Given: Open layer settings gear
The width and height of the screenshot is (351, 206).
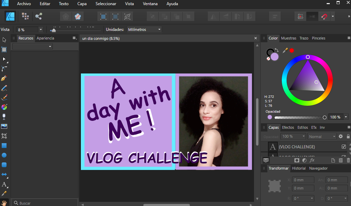Looking at the screenshot, I should tap(341, 136).
